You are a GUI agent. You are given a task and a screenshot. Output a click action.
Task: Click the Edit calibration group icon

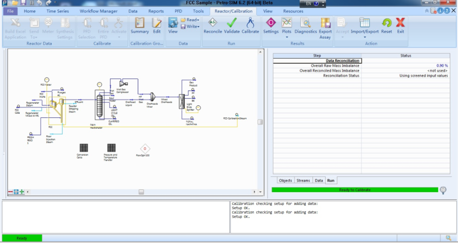click(x=157, y=26)
